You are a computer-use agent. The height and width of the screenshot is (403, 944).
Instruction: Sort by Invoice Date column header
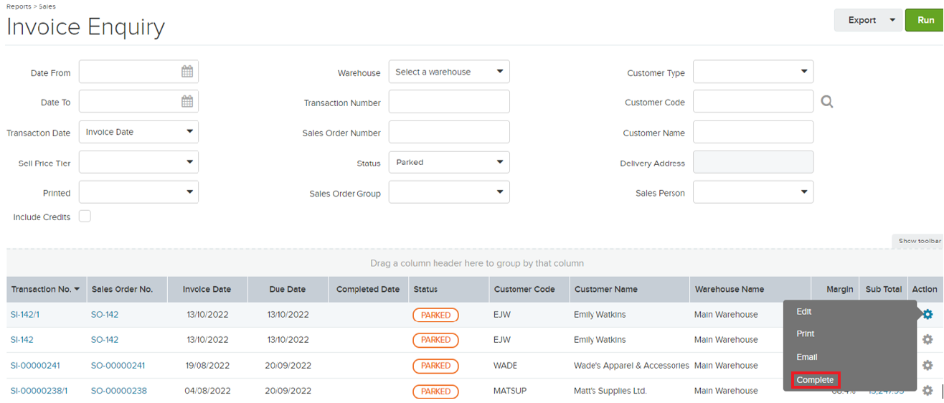click(207, 290)
